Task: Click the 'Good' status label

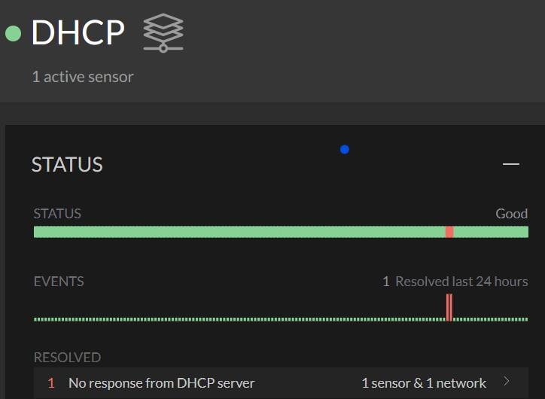Action: click(511, 214)
